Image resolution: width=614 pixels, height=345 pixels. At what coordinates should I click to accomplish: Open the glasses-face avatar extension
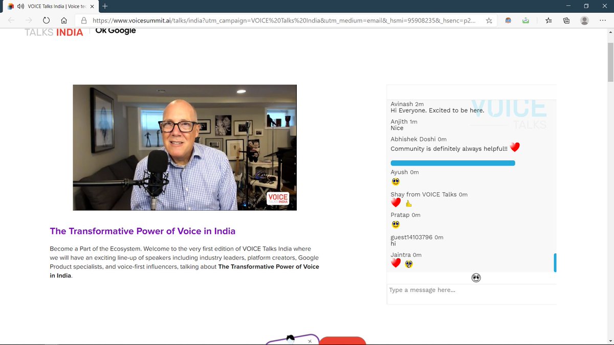point(508,20)
